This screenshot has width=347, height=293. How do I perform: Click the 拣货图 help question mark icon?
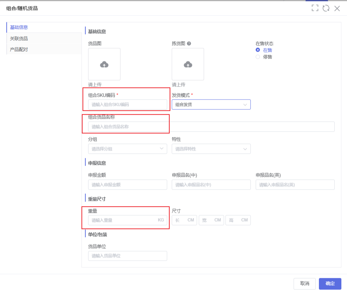pos(189,44)
